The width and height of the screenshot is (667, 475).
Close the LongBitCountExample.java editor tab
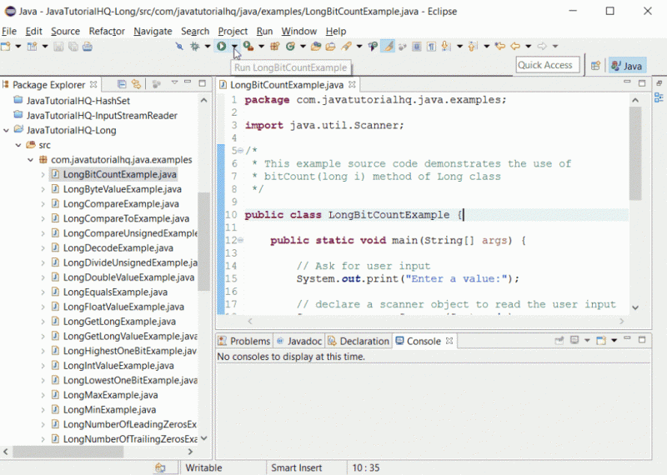tap(352, 84)
